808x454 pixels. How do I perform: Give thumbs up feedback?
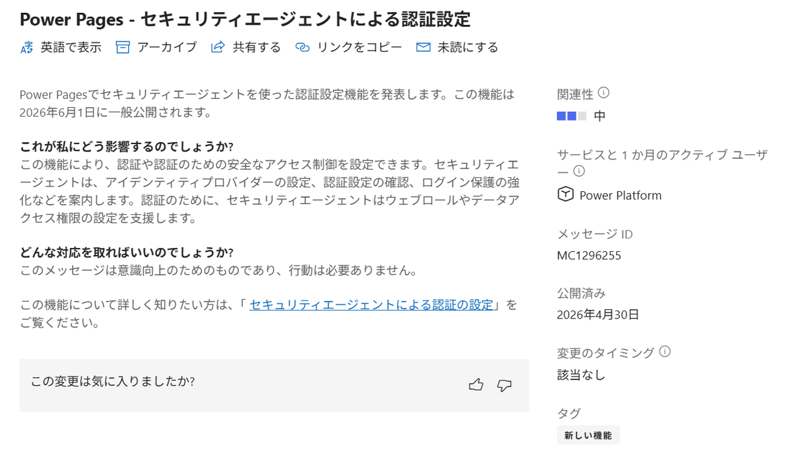(x=476, y=385)
